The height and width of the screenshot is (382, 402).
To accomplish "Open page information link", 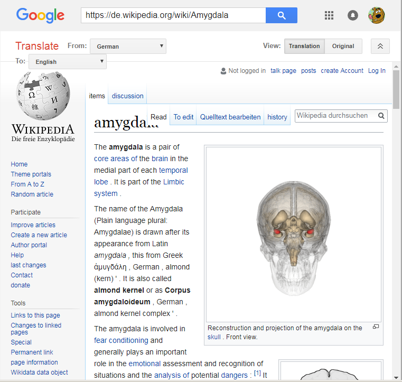I will 34,362.
